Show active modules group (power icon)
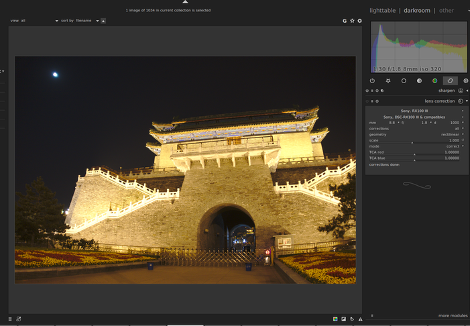The width and height of the screenshot is (470, 326). [x=373, y=80]
